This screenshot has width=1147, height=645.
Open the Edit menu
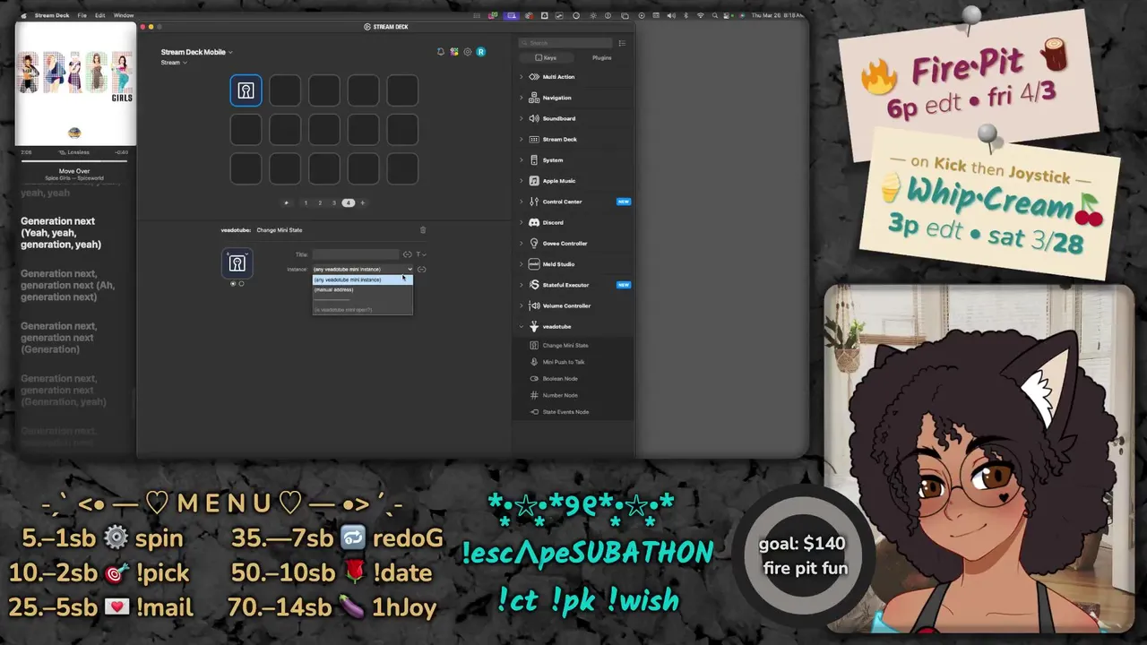point(99,15)
